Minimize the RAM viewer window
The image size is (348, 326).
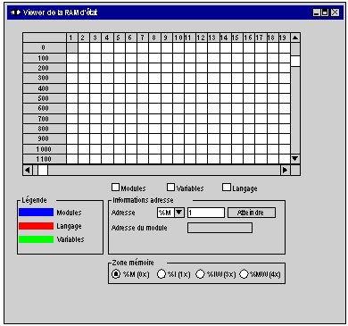coord(317,13)
